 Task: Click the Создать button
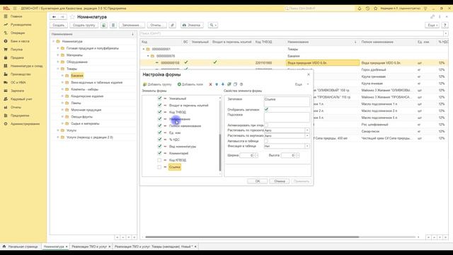coord(59,25)
